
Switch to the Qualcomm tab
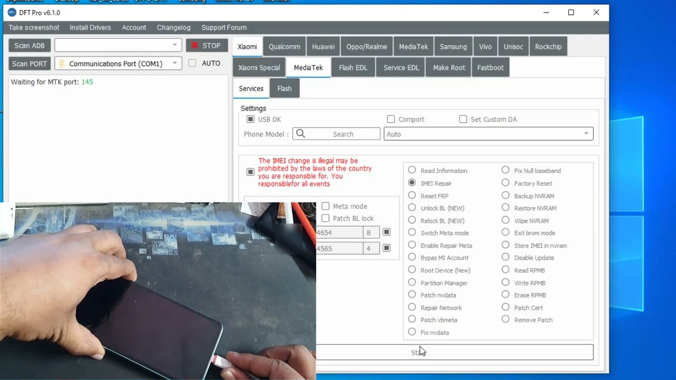click(x=284, y=46)
